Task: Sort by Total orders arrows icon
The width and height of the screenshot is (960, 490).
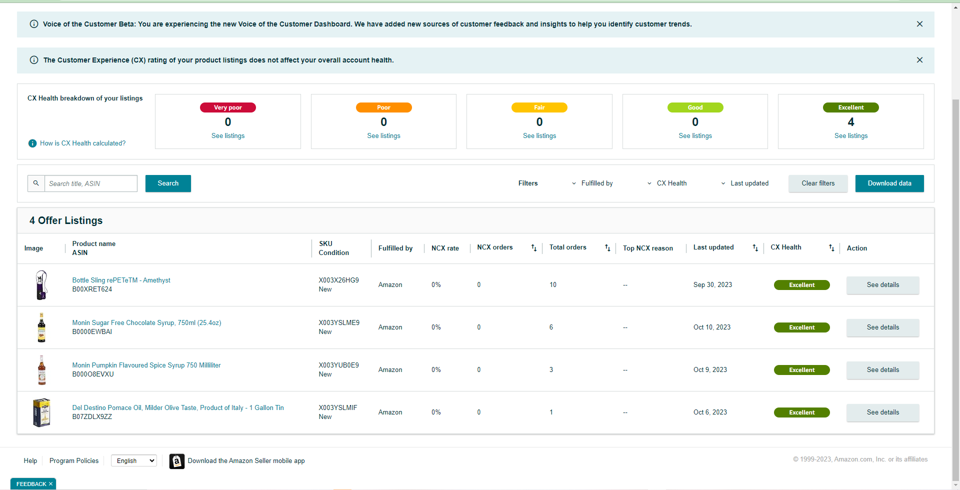Action: (x=607, y=248)
